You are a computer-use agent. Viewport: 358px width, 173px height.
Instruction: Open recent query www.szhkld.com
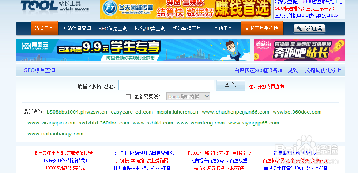coord(153,123)
